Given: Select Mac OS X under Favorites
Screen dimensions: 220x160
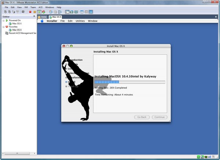Looking at the screenshot, I should coord(15,30).
